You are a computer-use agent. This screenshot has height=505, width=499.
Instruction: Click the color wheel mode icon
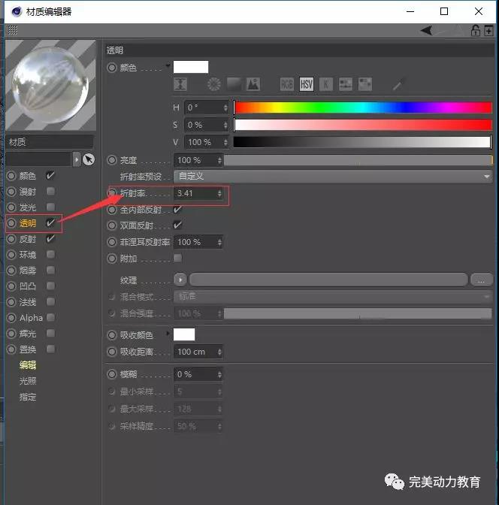(x=215, y=84)
